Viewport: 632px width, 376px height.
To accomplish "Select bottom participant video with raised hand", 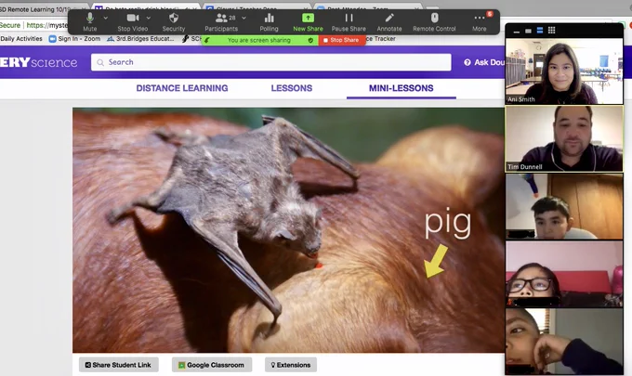I will [x=564, y=342].
